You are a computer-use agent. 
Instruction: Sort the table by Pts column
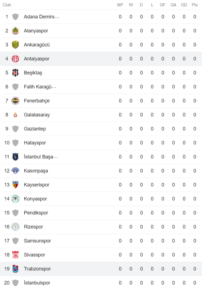click(195, 5)
